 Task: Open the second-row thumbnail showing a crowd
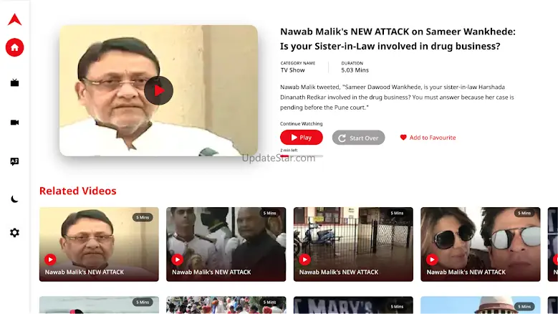pos(226,305)
